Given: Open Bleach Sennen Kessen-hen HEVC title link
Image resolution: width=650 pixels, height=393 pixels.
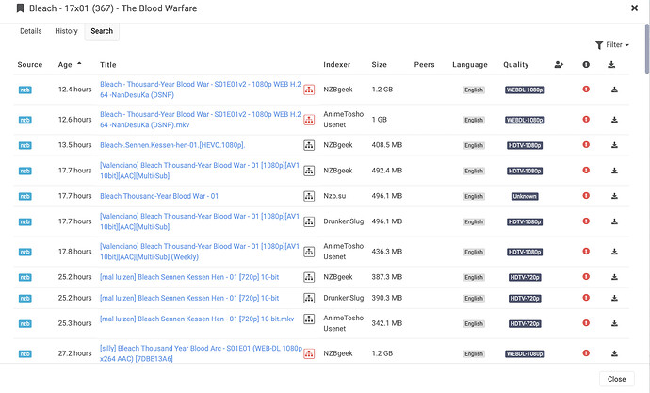Looking at the screenshot, I should tap(172, 145).
